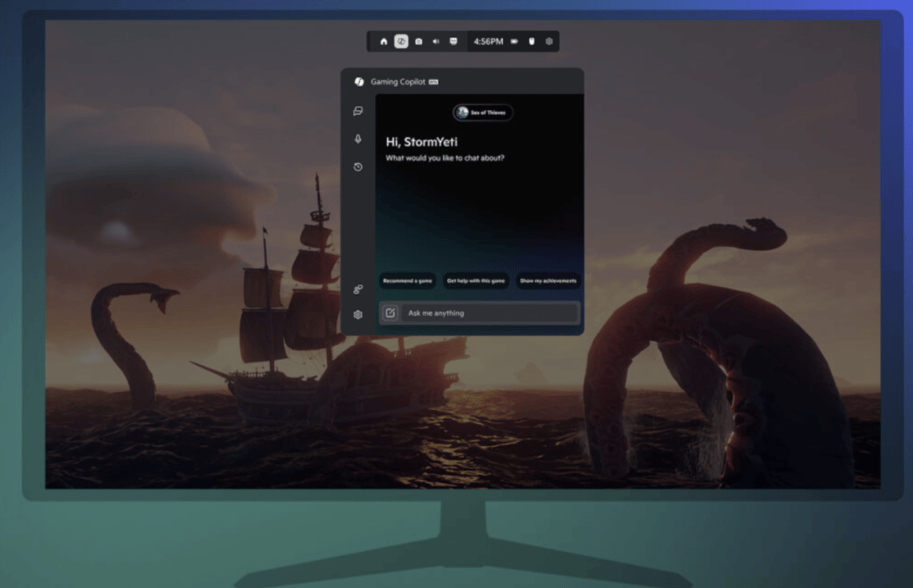Click the Game Bar home icon
Screen dimensions: 913x588
384,41
